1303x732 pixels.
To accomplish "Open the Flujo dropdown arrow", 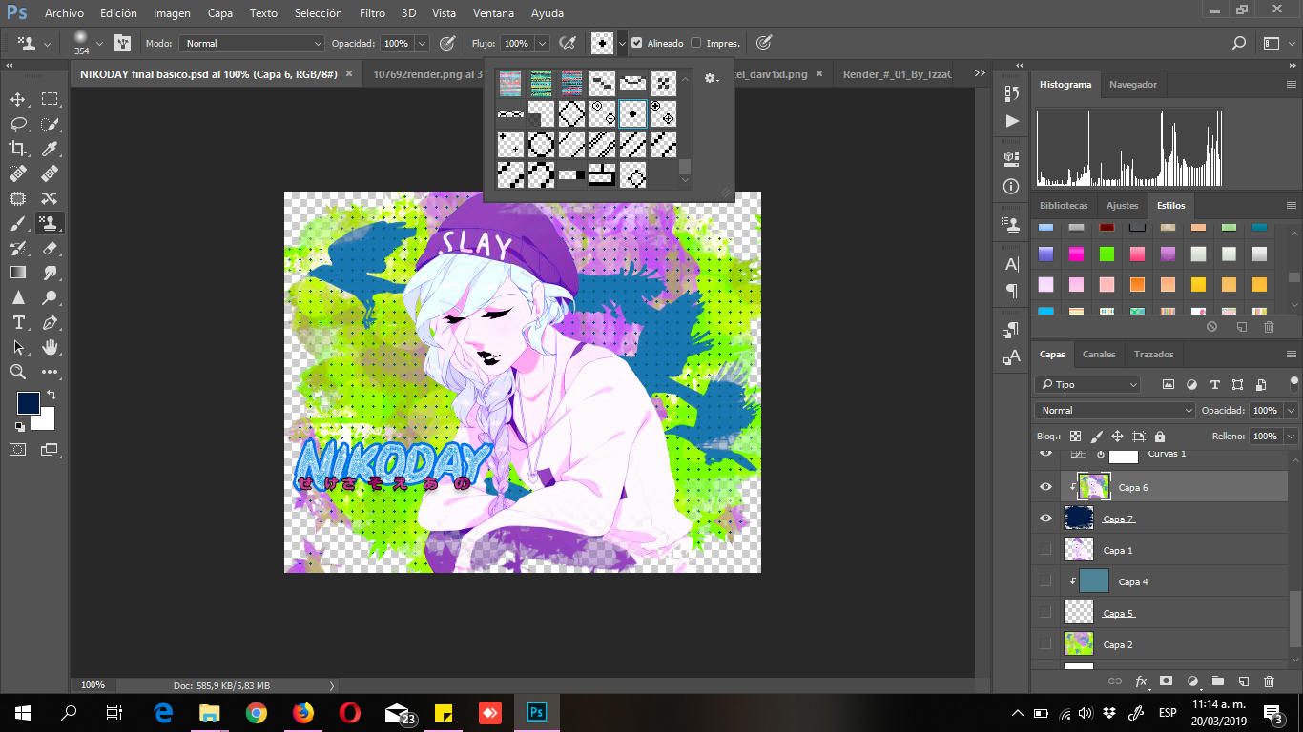I will pyautogui.click(x=542, y=43).
